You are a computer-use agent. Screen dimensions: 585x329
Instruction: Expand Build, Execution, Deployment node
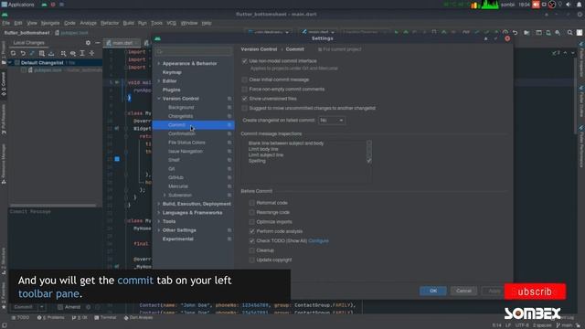pos(159,204)
